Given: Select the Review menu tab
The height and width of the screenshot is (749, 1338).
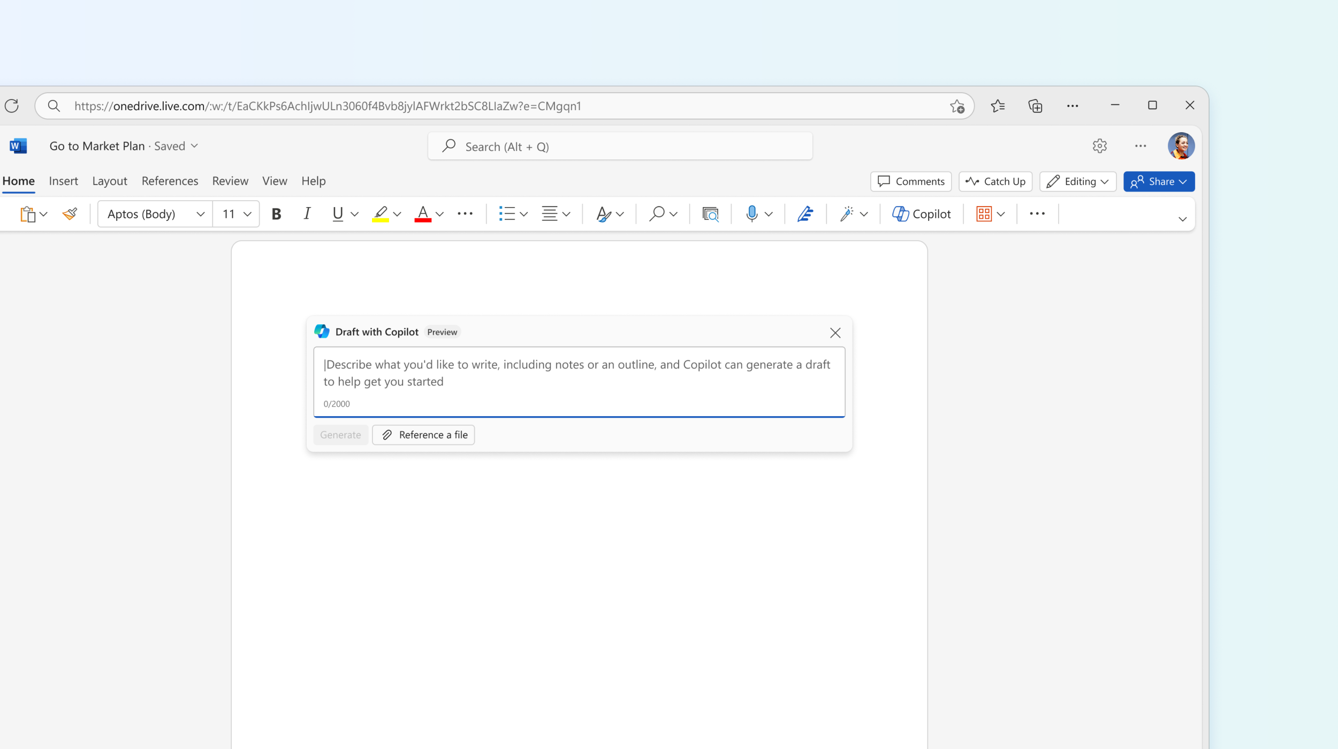Looking at the screenshot, I should point(230,180).
